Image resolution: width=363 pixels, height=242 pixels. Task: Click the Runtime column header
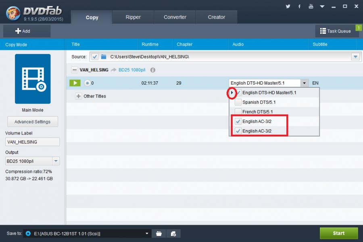[150, 44]
